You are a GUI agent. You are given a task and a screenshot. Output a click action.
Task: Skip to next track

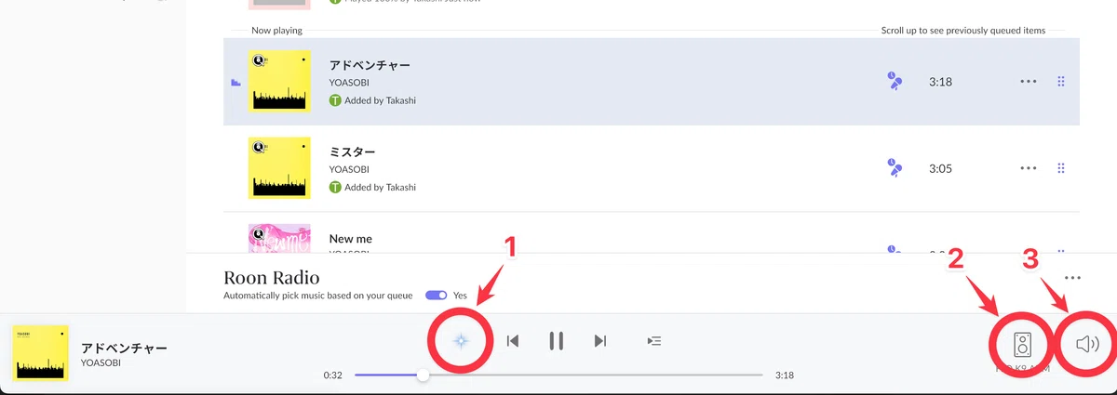coord(600,341)
